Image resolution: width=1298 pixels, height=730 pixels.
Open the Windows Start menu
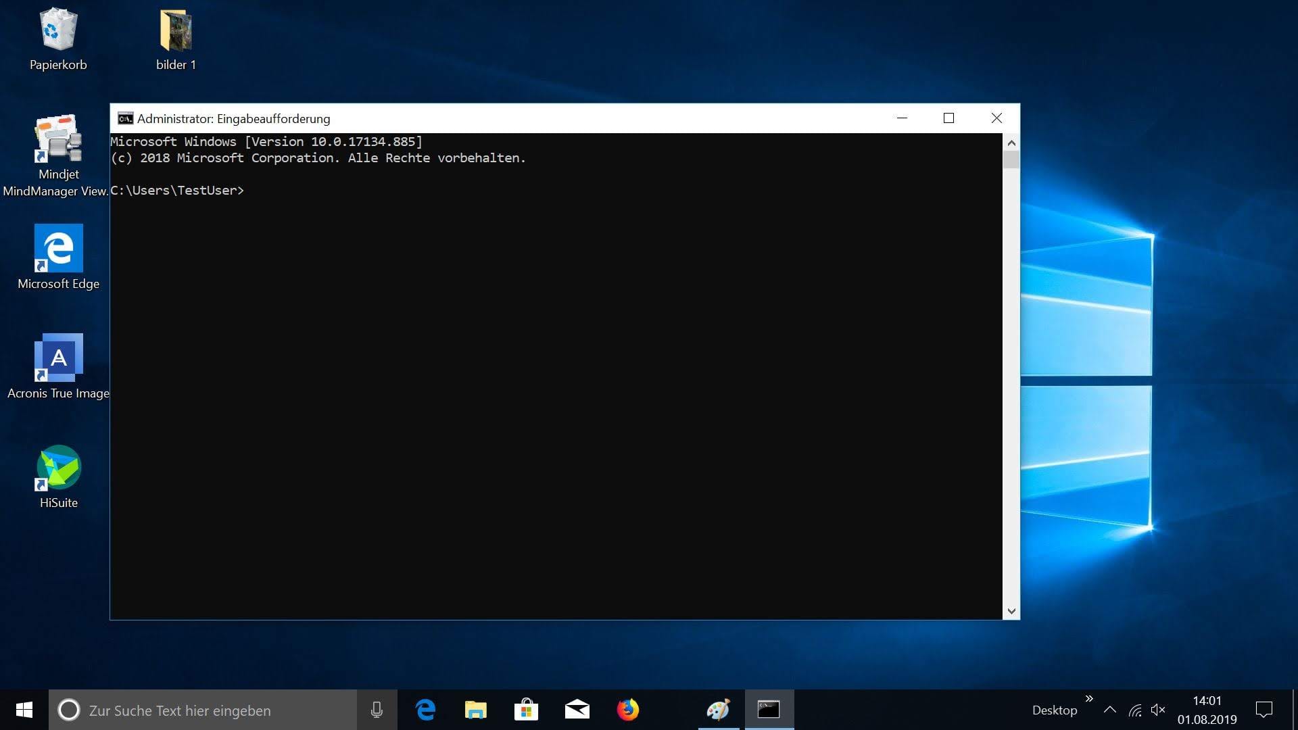(x=24, y=710)
